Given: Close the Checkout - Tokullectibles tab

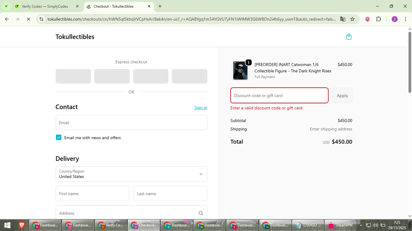Looking at the screenshot, I should click(x=149, y=6).
